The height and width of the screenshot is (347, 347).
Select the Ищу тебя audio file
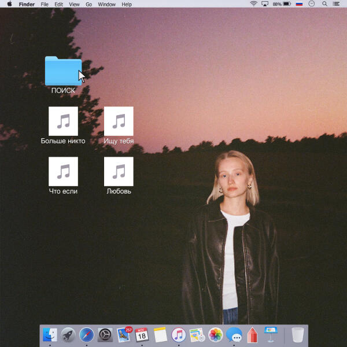pos(119,121)
